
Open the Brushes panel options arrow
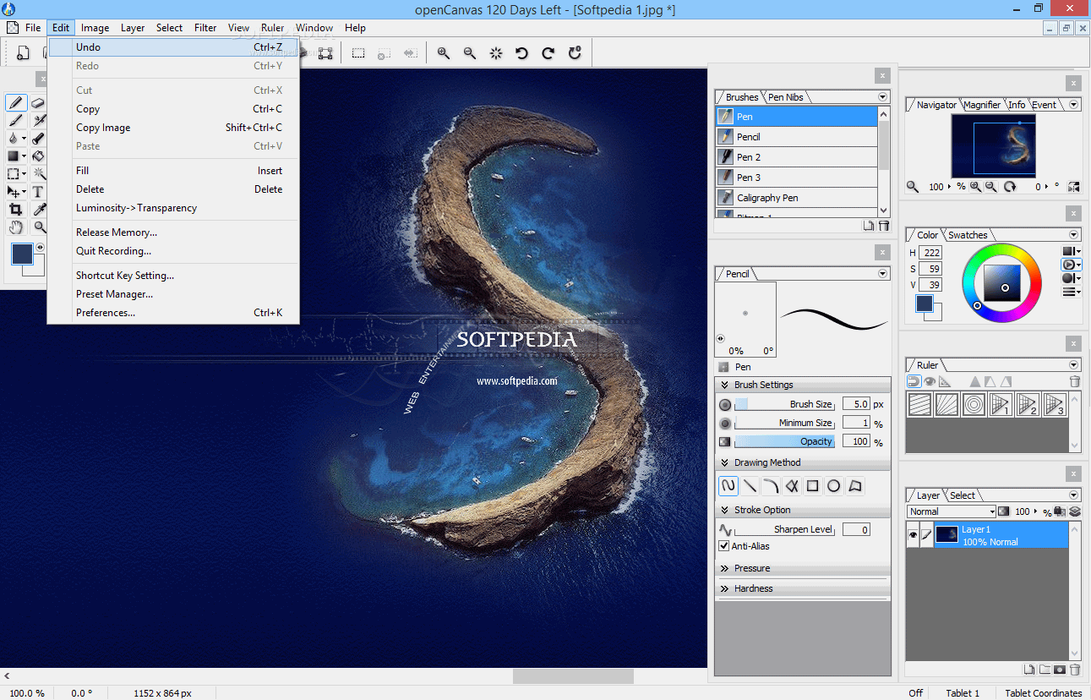pyautogui.click(x=883, y=97)
